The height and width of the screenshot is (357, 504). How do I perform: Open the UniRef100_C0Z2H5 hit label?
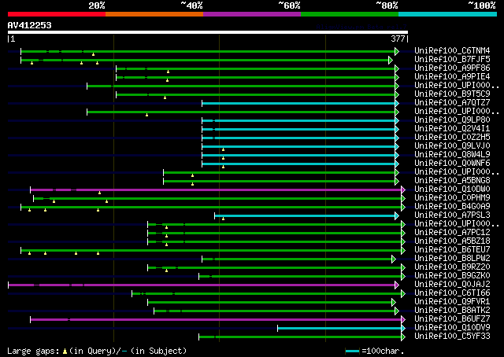pyautogui.click(x=452, y=138)
